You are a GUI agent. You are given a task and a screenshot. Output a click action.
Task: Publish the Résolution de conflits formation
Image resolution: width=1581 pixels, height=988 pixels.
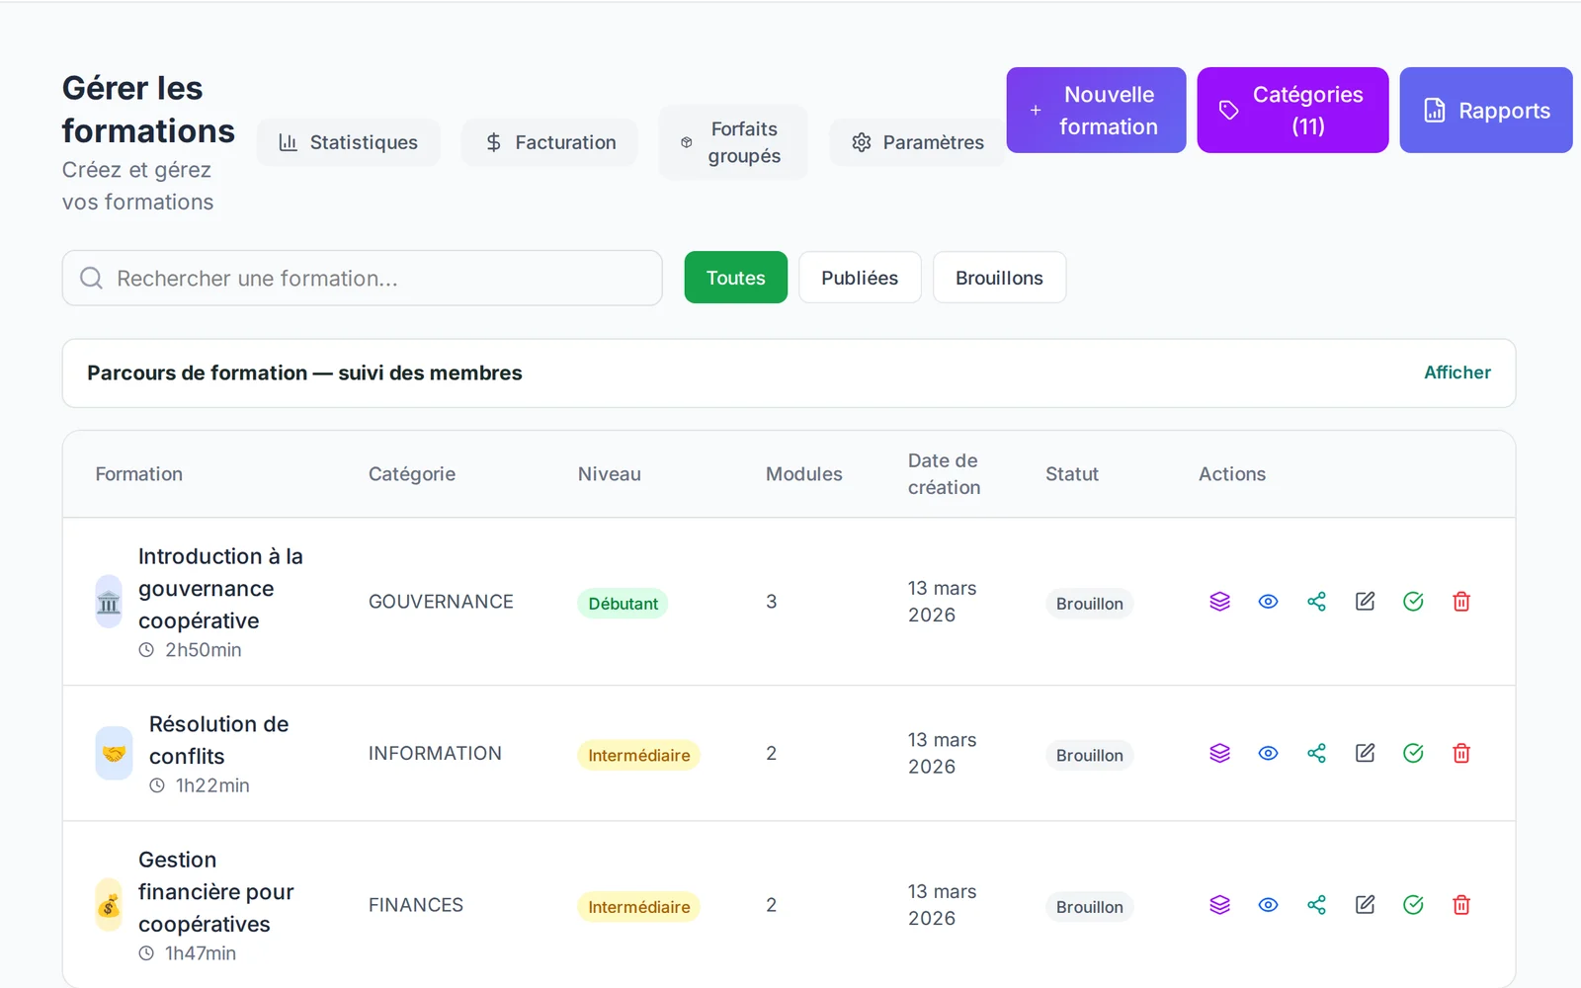(x=1413, y=753)
